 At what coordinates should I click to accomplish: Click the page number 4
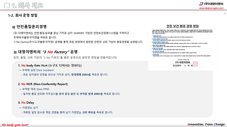pos(225,14)
